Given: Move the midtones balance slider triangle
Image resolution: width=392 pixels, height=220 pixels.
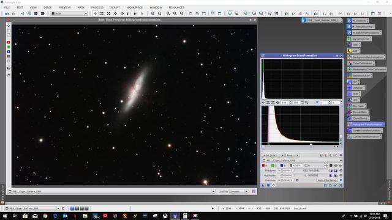Looking at the screenshot, I should pyautogui.click(x=311, y=144).
